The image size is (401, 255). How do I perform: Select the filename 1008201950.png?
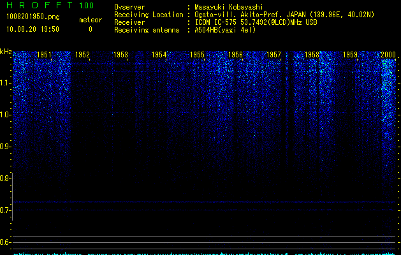[x=33, y=17]
